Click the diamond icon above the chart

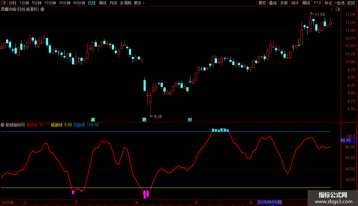click(332, 10)
